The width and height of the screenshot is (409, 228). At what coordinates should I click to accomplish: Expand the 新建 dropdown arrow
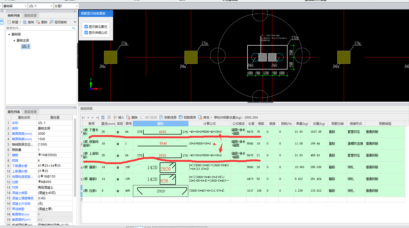pos(20,22)
